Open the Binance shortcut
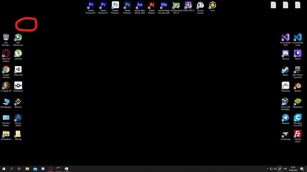Viewport: 307px width, 172px height. [x=18, y=103]
